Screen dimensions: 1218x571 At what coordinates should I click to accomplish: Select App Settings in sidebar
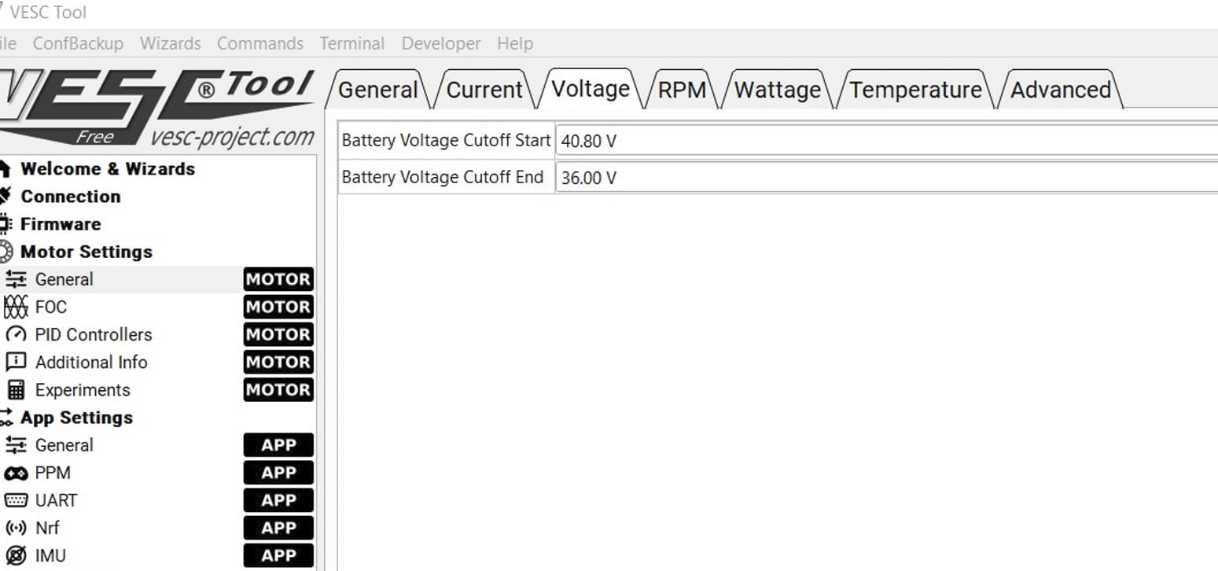coord(76,418)
